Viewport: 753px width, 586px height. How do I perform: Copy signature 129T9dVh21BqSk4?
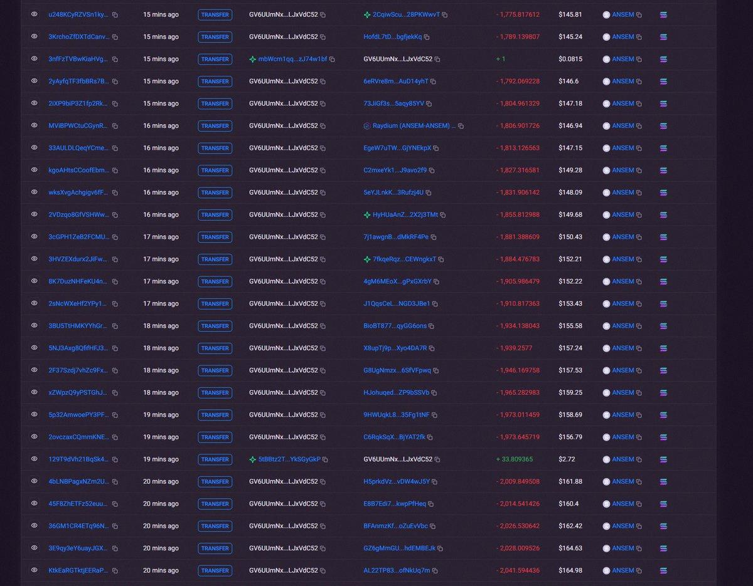click(115, 459)
